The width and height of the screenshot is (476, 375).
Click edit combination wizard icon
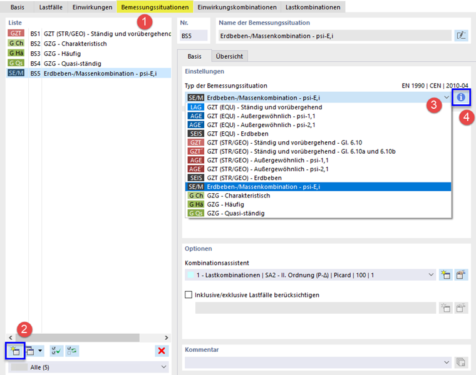pos(461,275)
